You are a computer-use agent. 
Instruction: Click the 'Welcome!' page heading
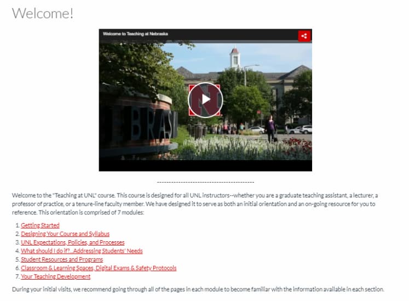click(x=43, y=13)
